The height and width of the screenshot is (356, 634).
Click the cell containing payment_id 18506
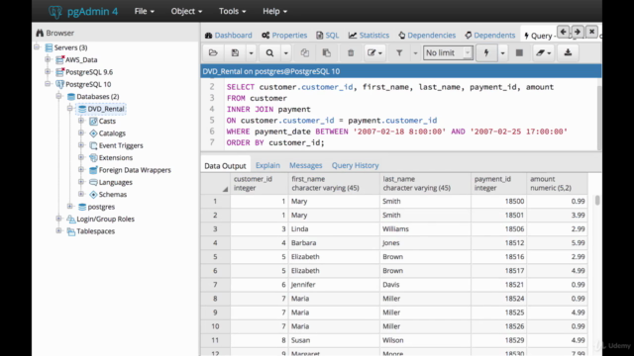499,228
